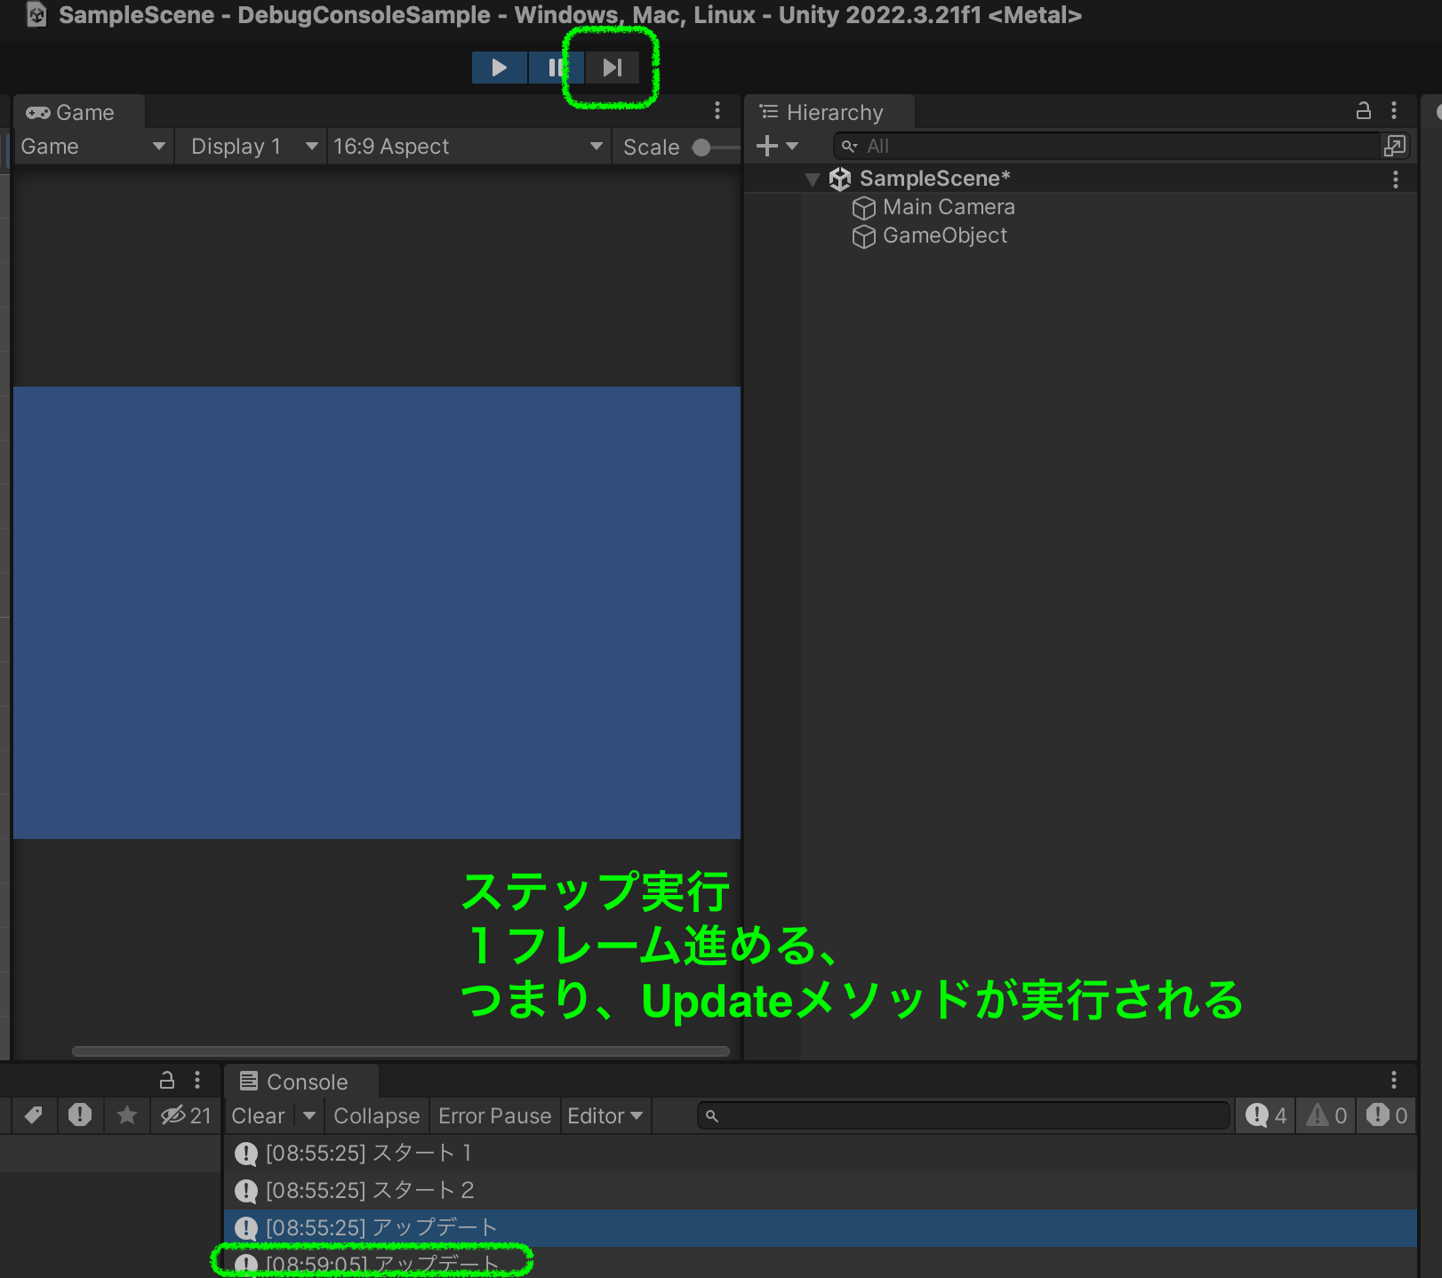Image resolution: width=1442 pixels, height=1278 pixels.
Task: Toggle Collapse in Console
Action: (377, 1115)
